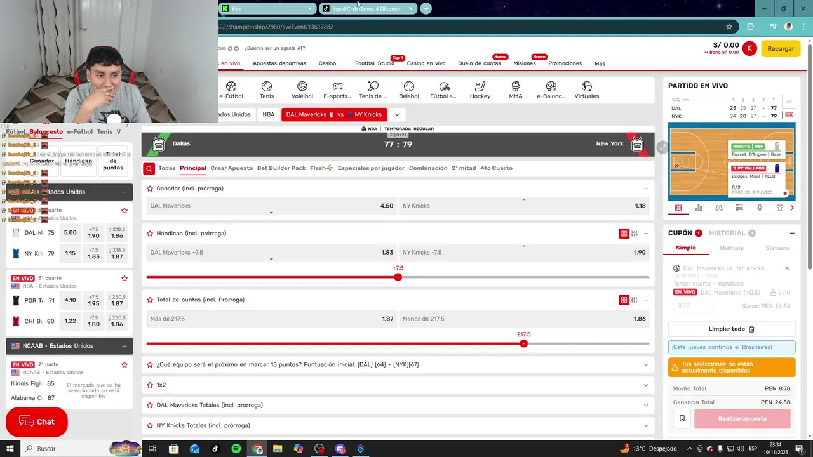Viewport: 813px width, 457px height.
Task: Show the court view in live match panel
Action: click(x=678, y=208)
